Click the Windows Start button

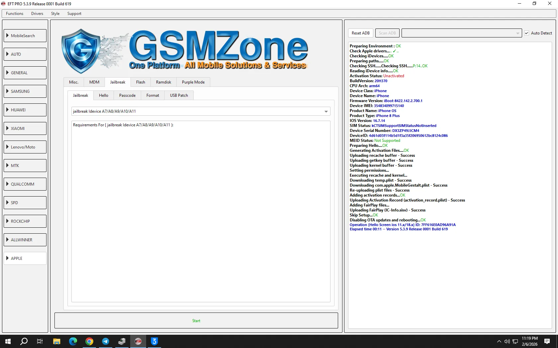pyautogui.click(x=8, y=341)
